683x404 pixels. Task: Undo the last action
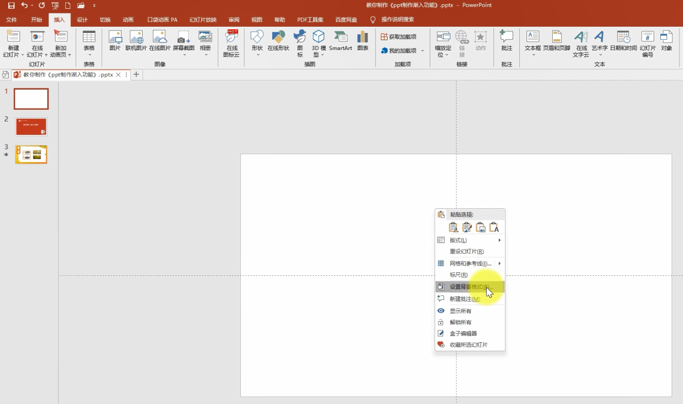coord(24,5)
